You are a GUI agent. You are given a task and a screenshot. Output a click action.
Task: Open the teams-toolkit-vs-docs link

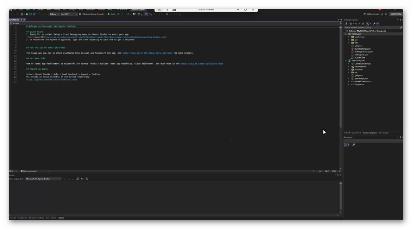pyautogui.click(x=202, y=64)
